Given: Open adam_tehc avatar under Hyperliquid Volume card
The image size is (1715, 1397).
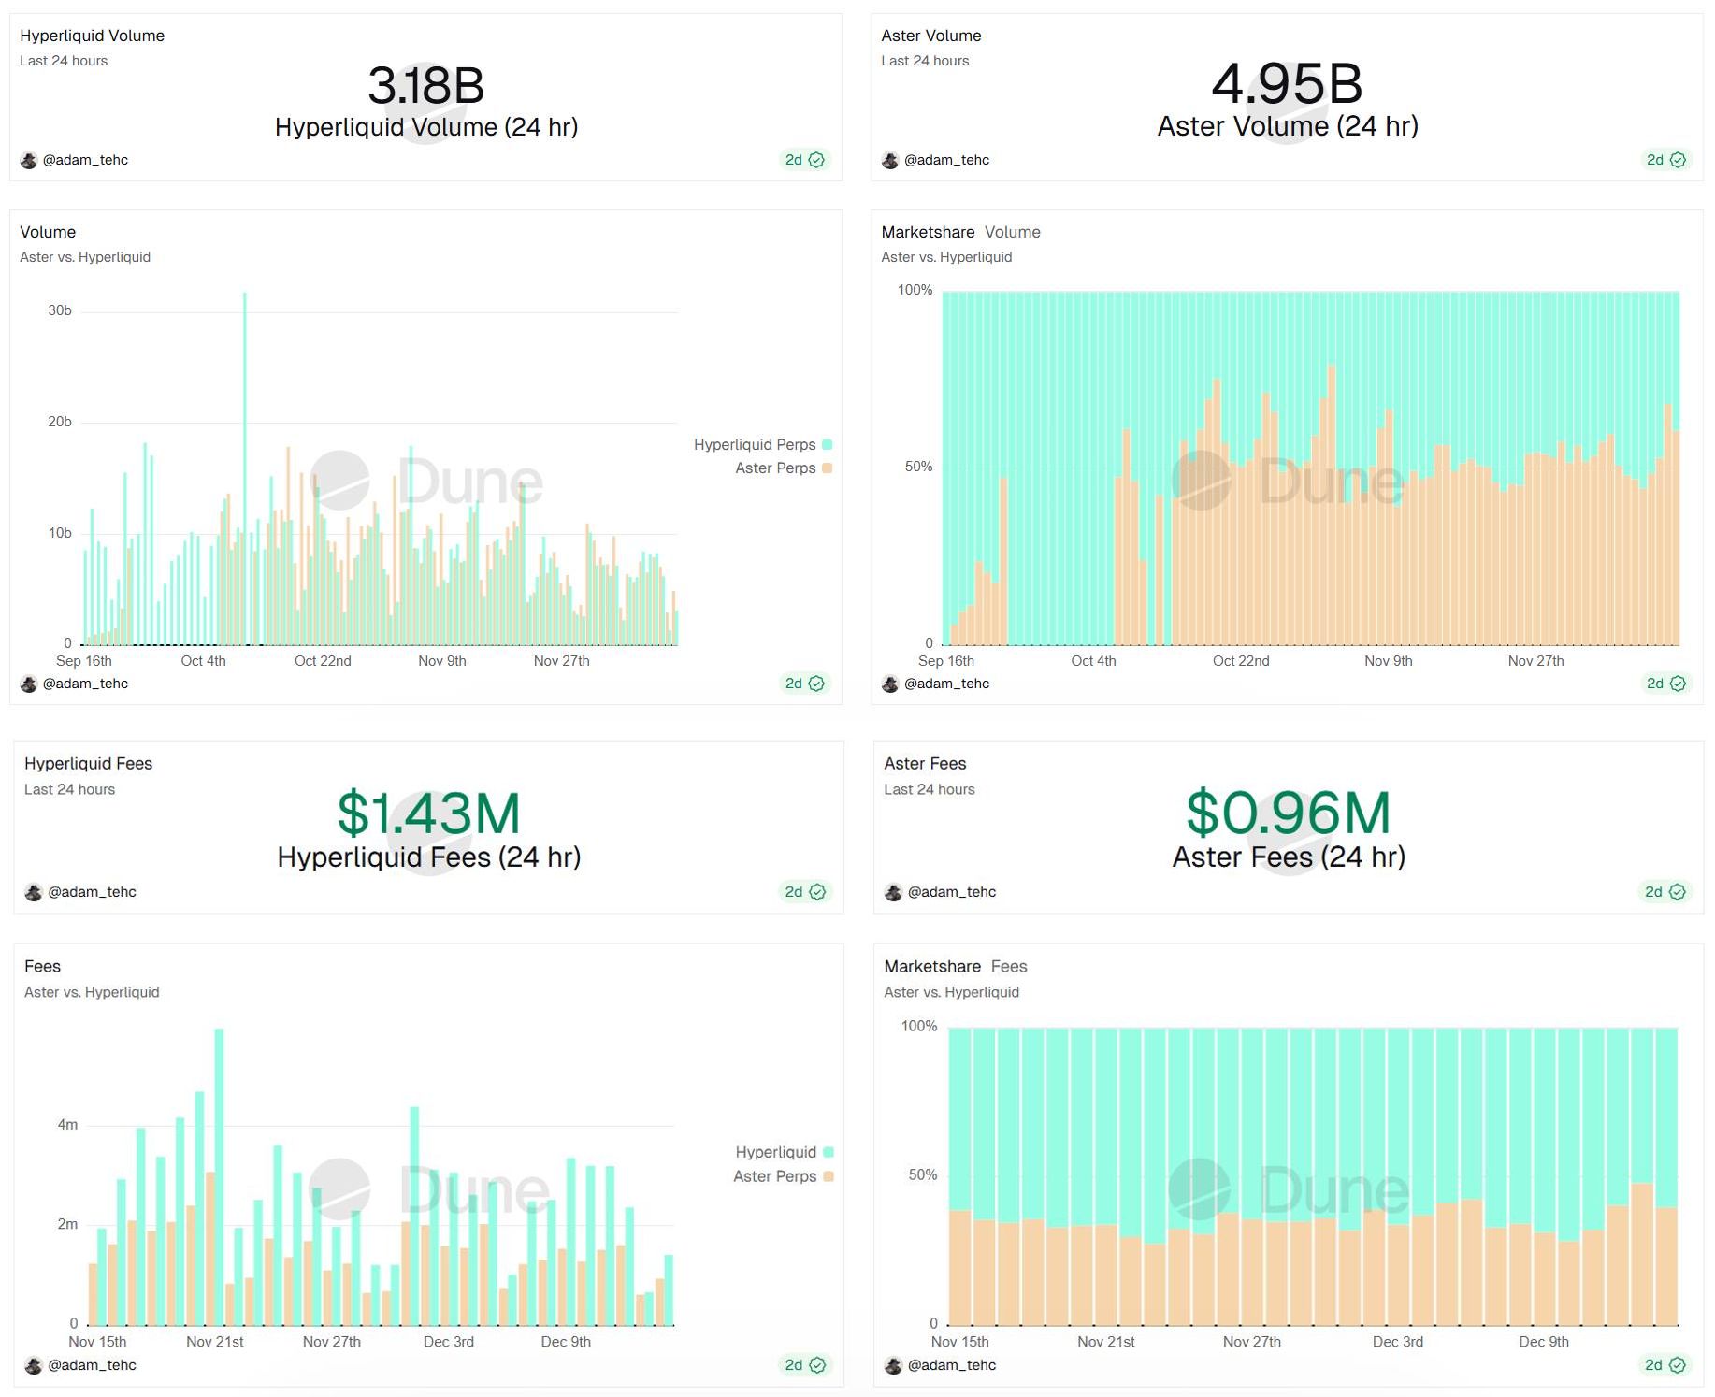Looking at the screenshot, I should tap(29, 160).
